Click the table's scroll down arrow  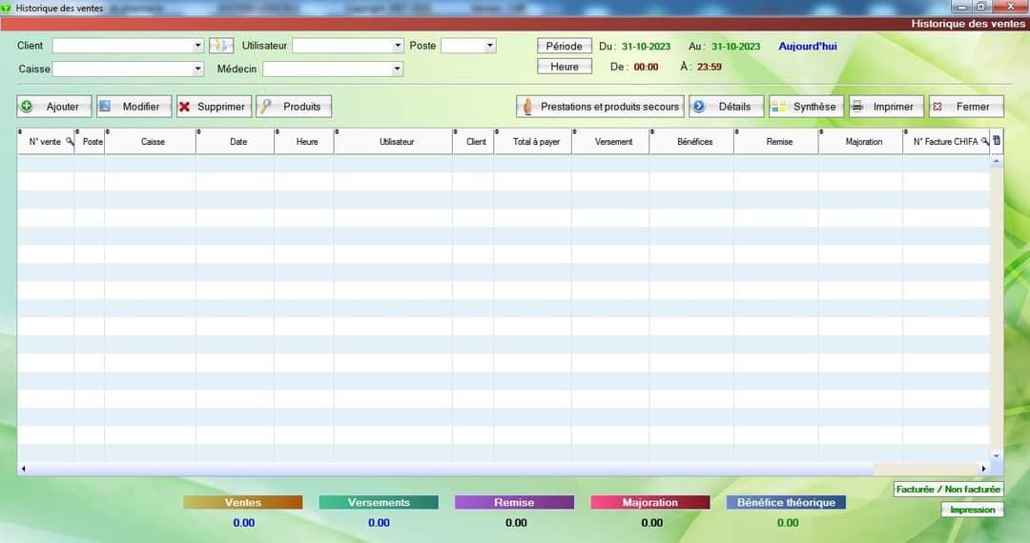pyautogui.click(x=997, y=455)
